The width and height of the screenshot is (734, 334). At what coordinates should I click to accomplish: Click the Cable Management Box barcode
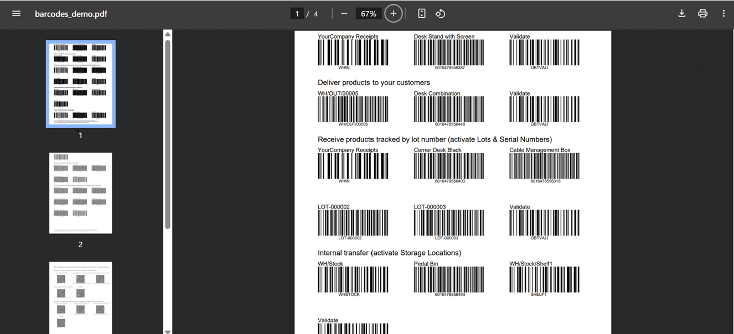tap(545, 166)
